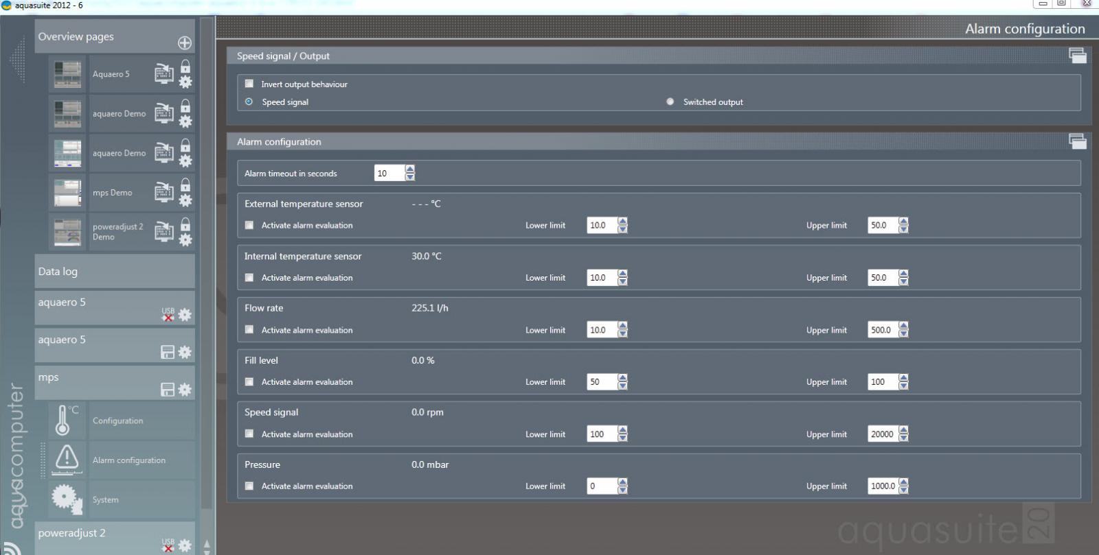The image size is (1099, 555).
Task: Collapse the sidebar with dotted arrow
Action: 17,60
